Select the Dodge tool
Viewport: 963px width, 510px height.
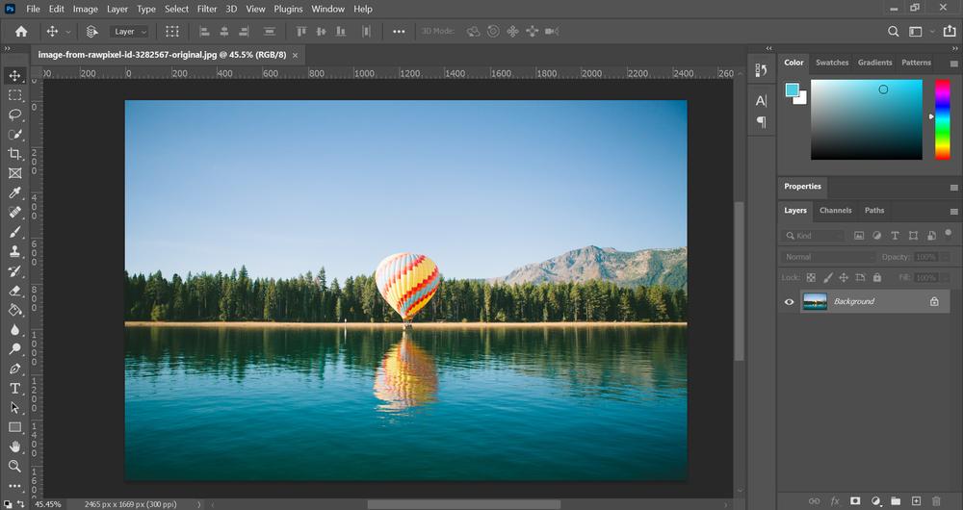[14, 349]
